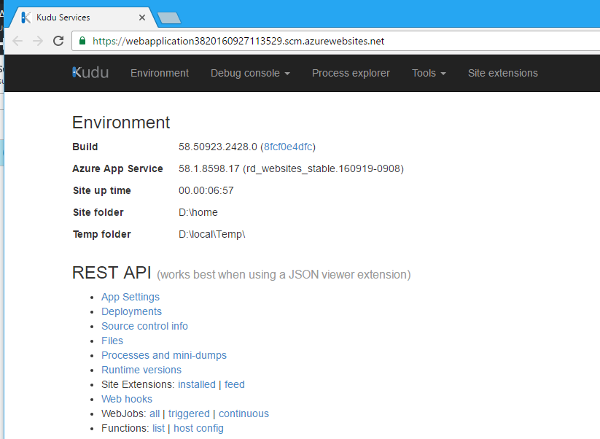Open Process explorer in the navbar

tap(351, 73)
